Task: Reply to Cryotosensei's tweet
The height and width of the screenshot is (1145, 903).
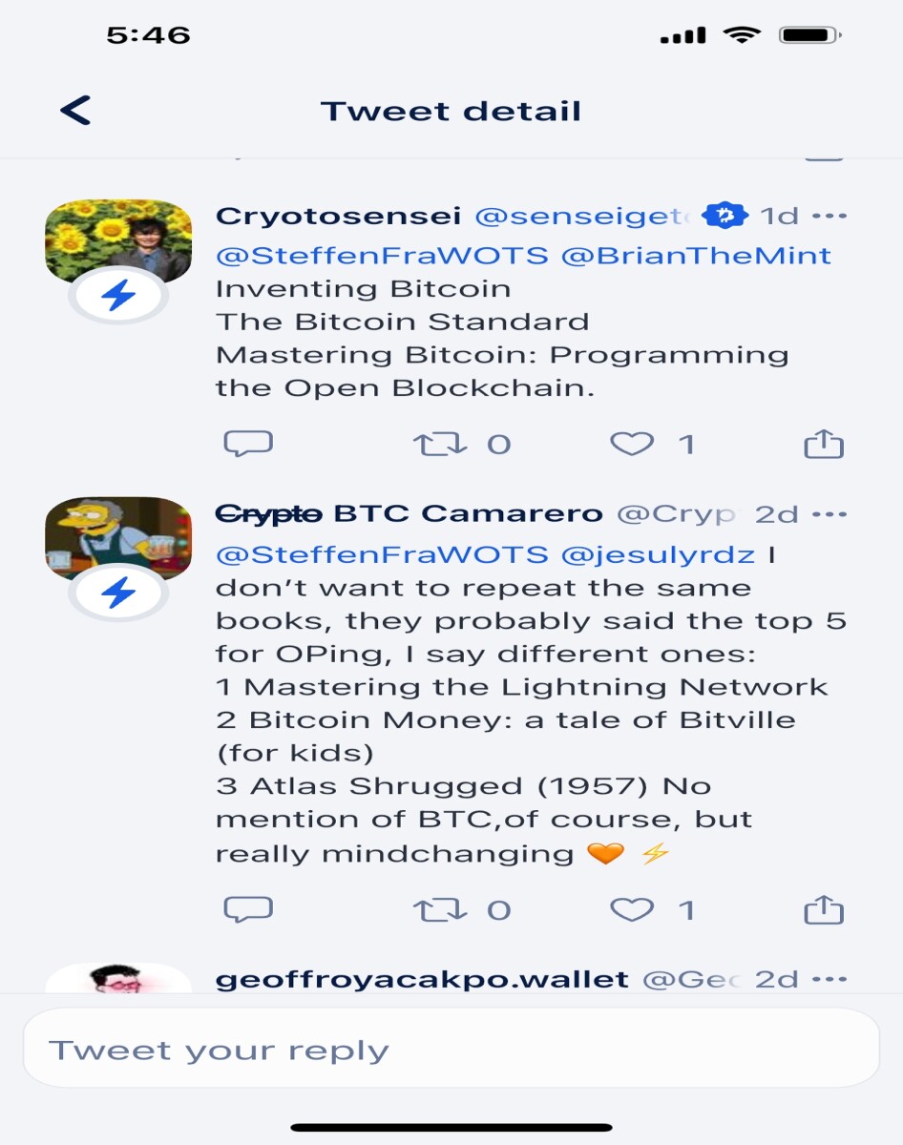Action: click(248, 443)
